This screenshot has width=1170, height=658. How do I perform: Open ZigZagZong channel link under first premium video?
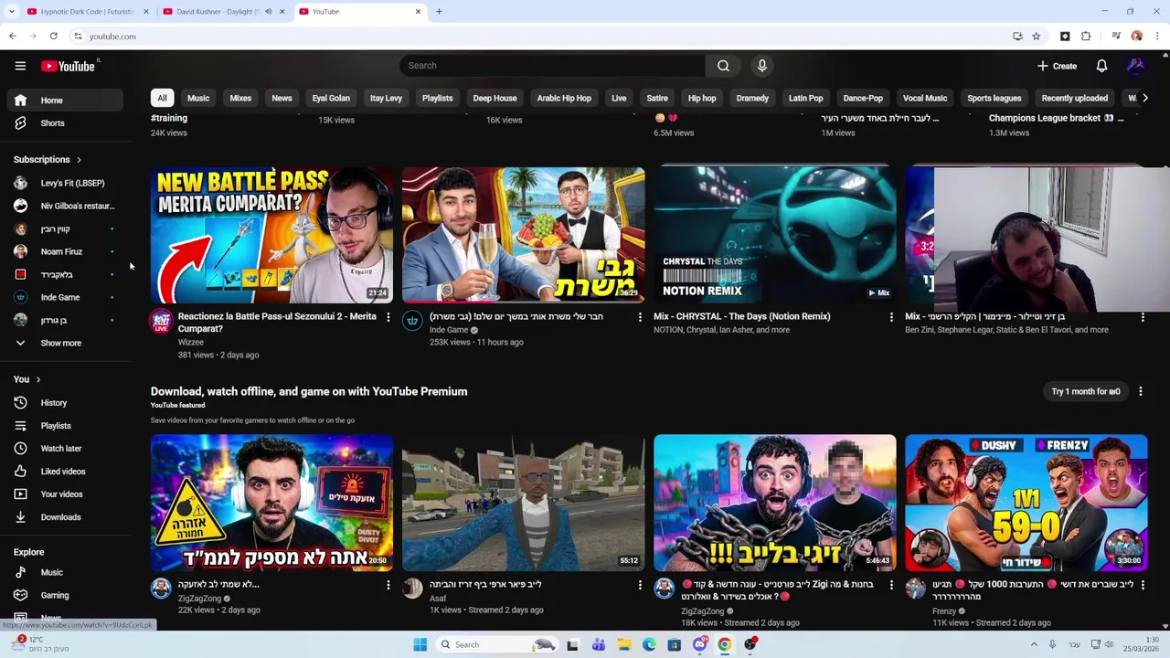[199, 599]
